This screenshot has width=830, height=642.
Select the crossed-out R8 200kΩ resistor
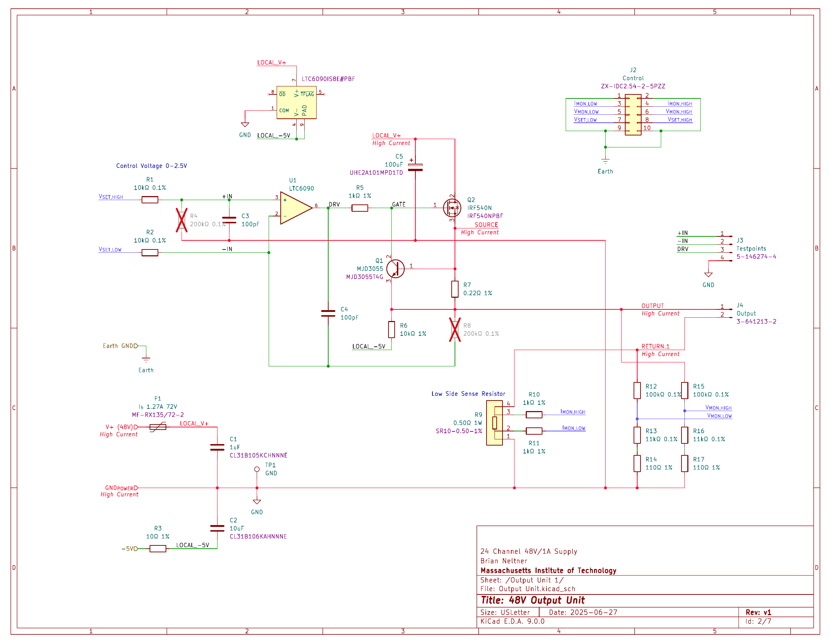pos(455,330)
